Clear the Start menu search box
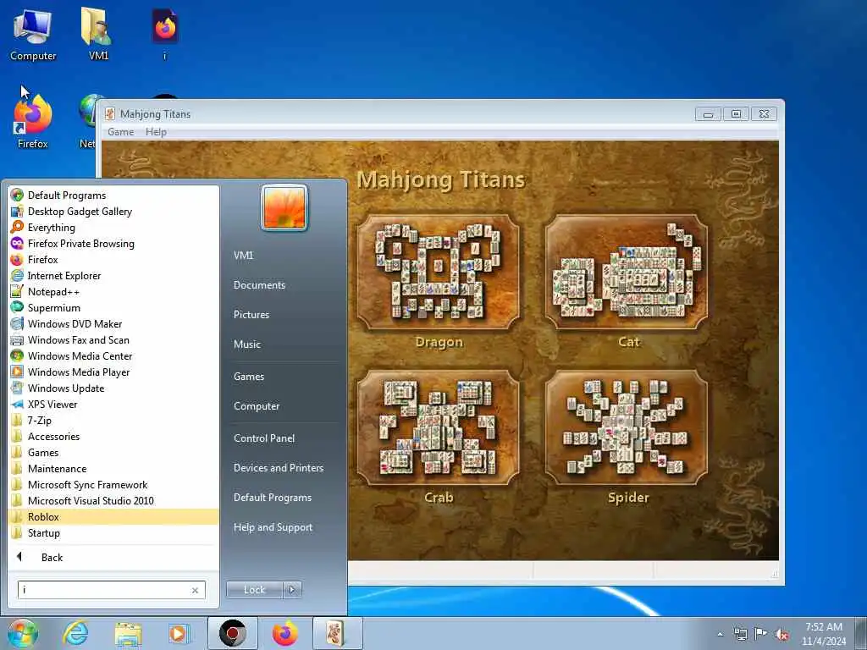The height and width of the screenshot is (650, 867). (196, 590)
